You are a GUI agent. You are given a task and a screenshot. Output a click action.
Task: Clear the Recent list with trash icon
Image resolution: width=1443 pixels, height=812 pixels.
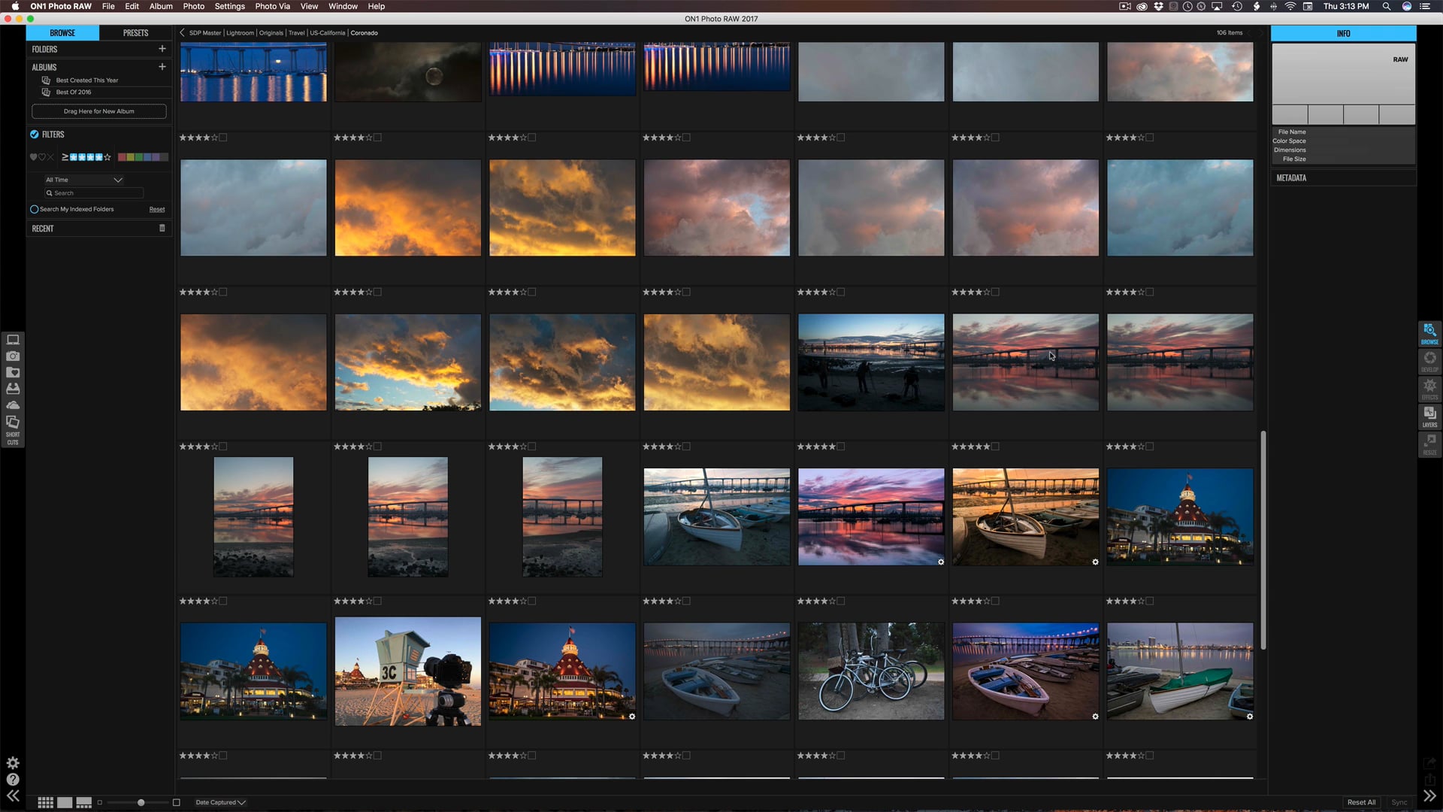click(x=162, y=228)
